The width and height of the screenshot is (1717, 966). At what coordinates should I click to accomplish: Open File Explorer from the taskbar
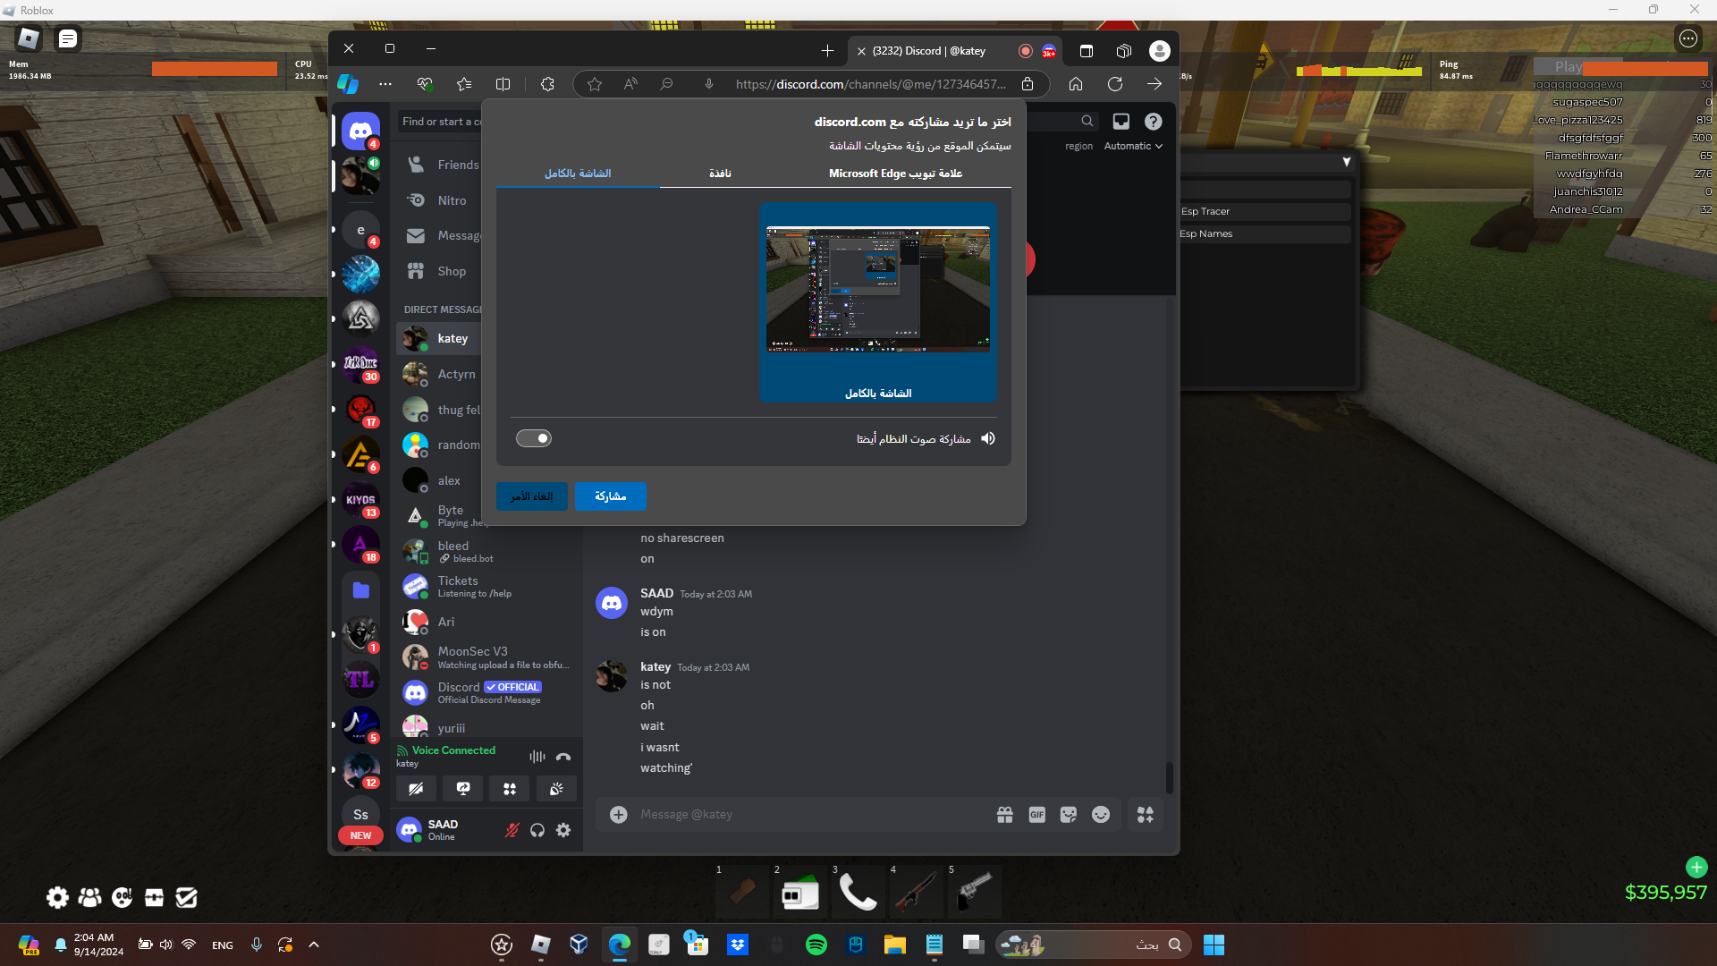pyautogui.click(x=895, y=945)
